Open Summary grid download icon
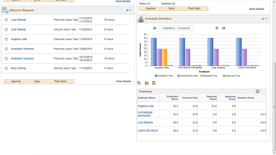The width and height of the screenshot is (276, 155). pos(257,91)
